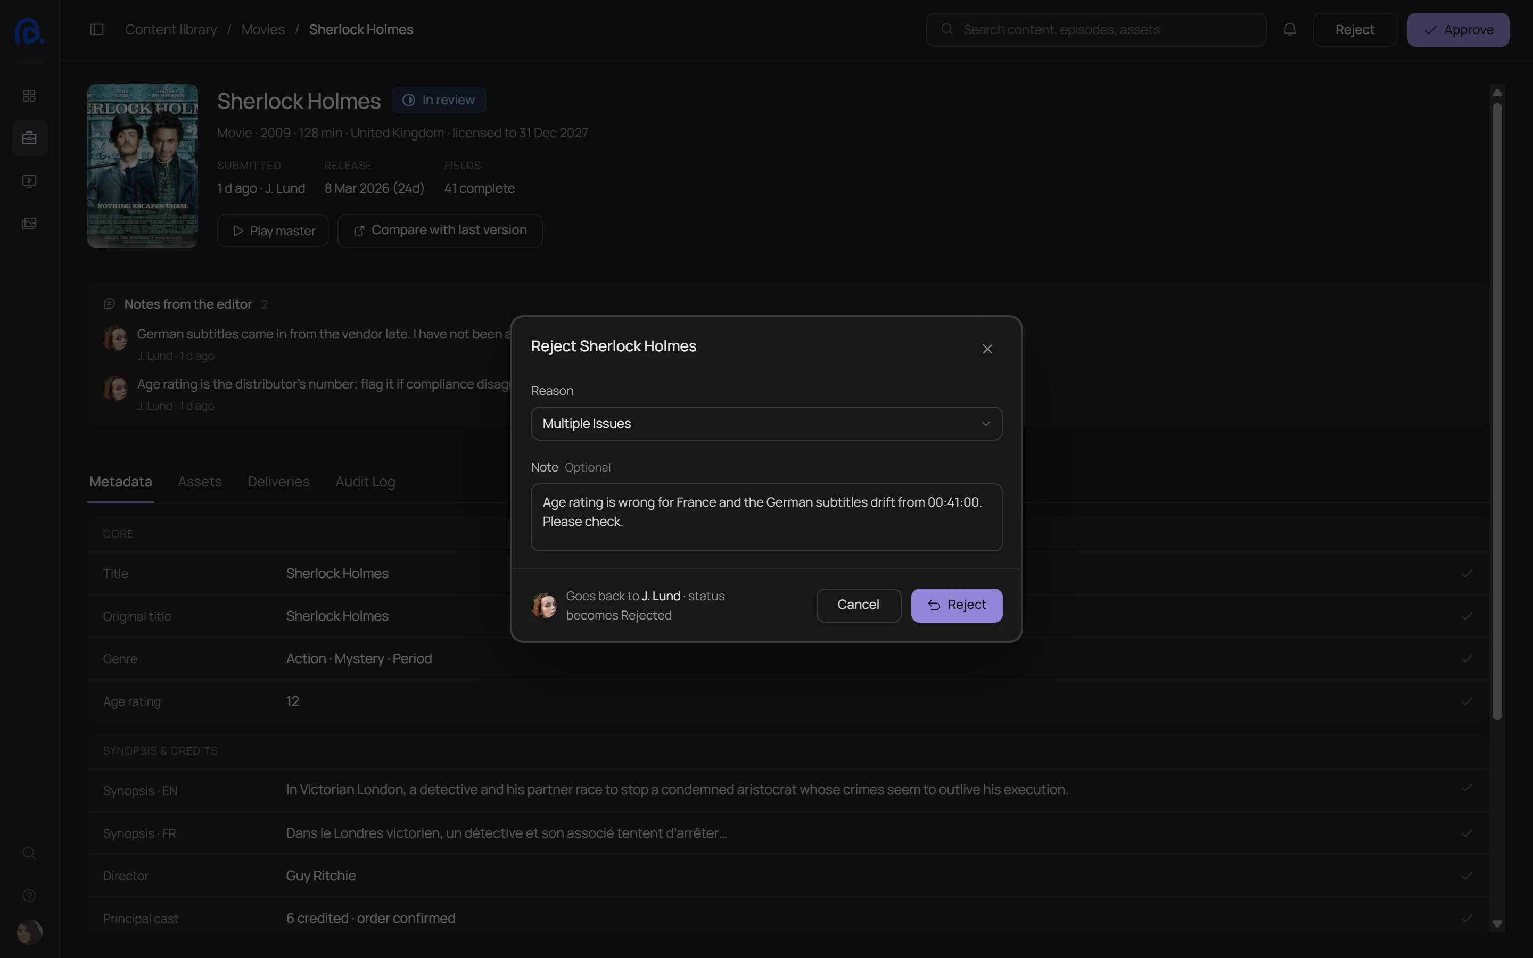1533x958 pixels.
Task: Click Play master
Action: 273,230
